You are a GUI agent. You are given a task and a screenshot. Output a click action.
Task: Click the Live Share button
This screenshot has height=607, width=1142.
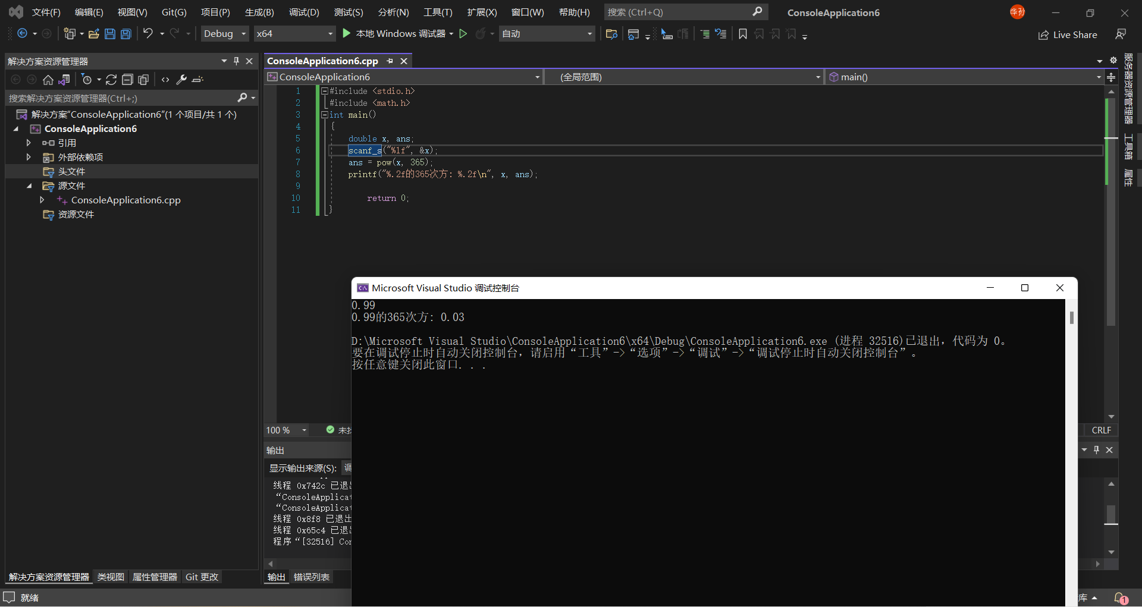pyautogui.click(x=1068, y=35)
